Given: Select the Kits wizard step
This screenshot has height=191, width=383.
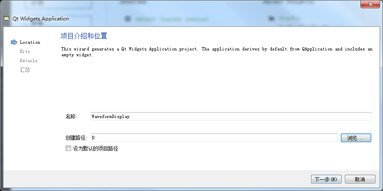Looking at the screenshot, I should pos(25,51).
